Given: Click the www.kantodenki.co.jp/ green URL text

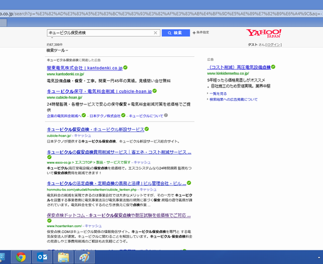Looking at the screenshot, I should pos(65,74).
